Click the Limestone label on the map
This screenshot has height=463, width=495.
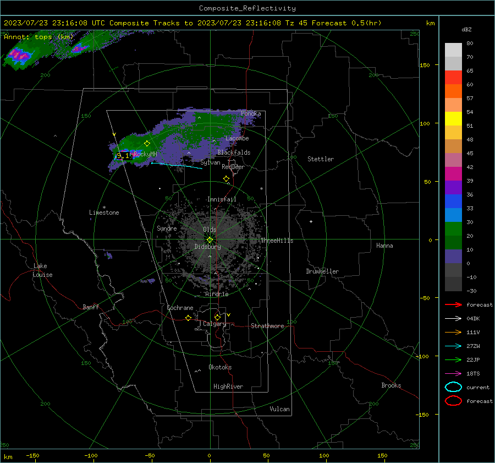click(x=104, y=213)
